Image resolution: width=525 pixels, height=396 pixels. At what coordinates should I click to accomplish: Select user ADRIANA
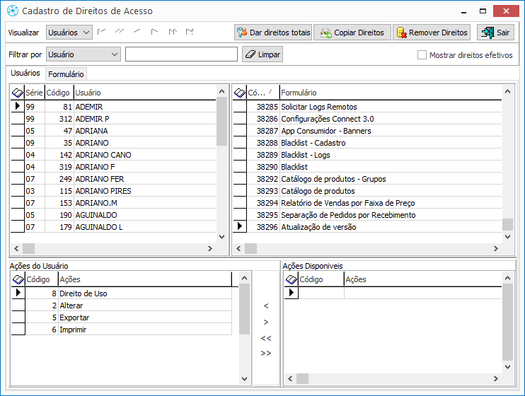click(x=114, y=131)
